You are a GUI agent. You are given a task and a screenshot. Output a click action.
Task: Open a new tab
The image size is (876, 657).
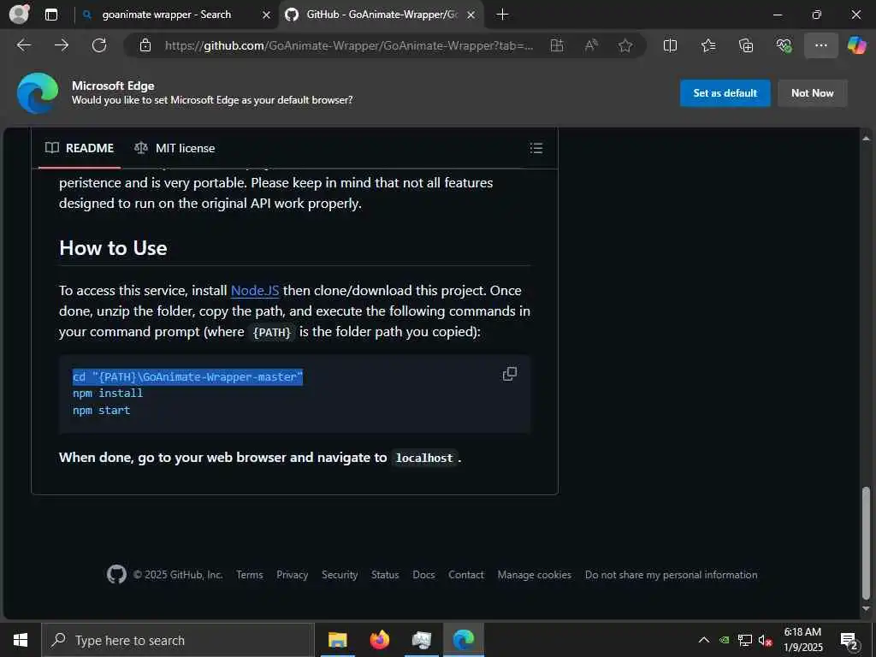click(503, 15)
